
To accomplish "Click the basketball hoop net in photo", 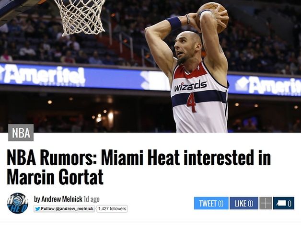I will point(80,17).
